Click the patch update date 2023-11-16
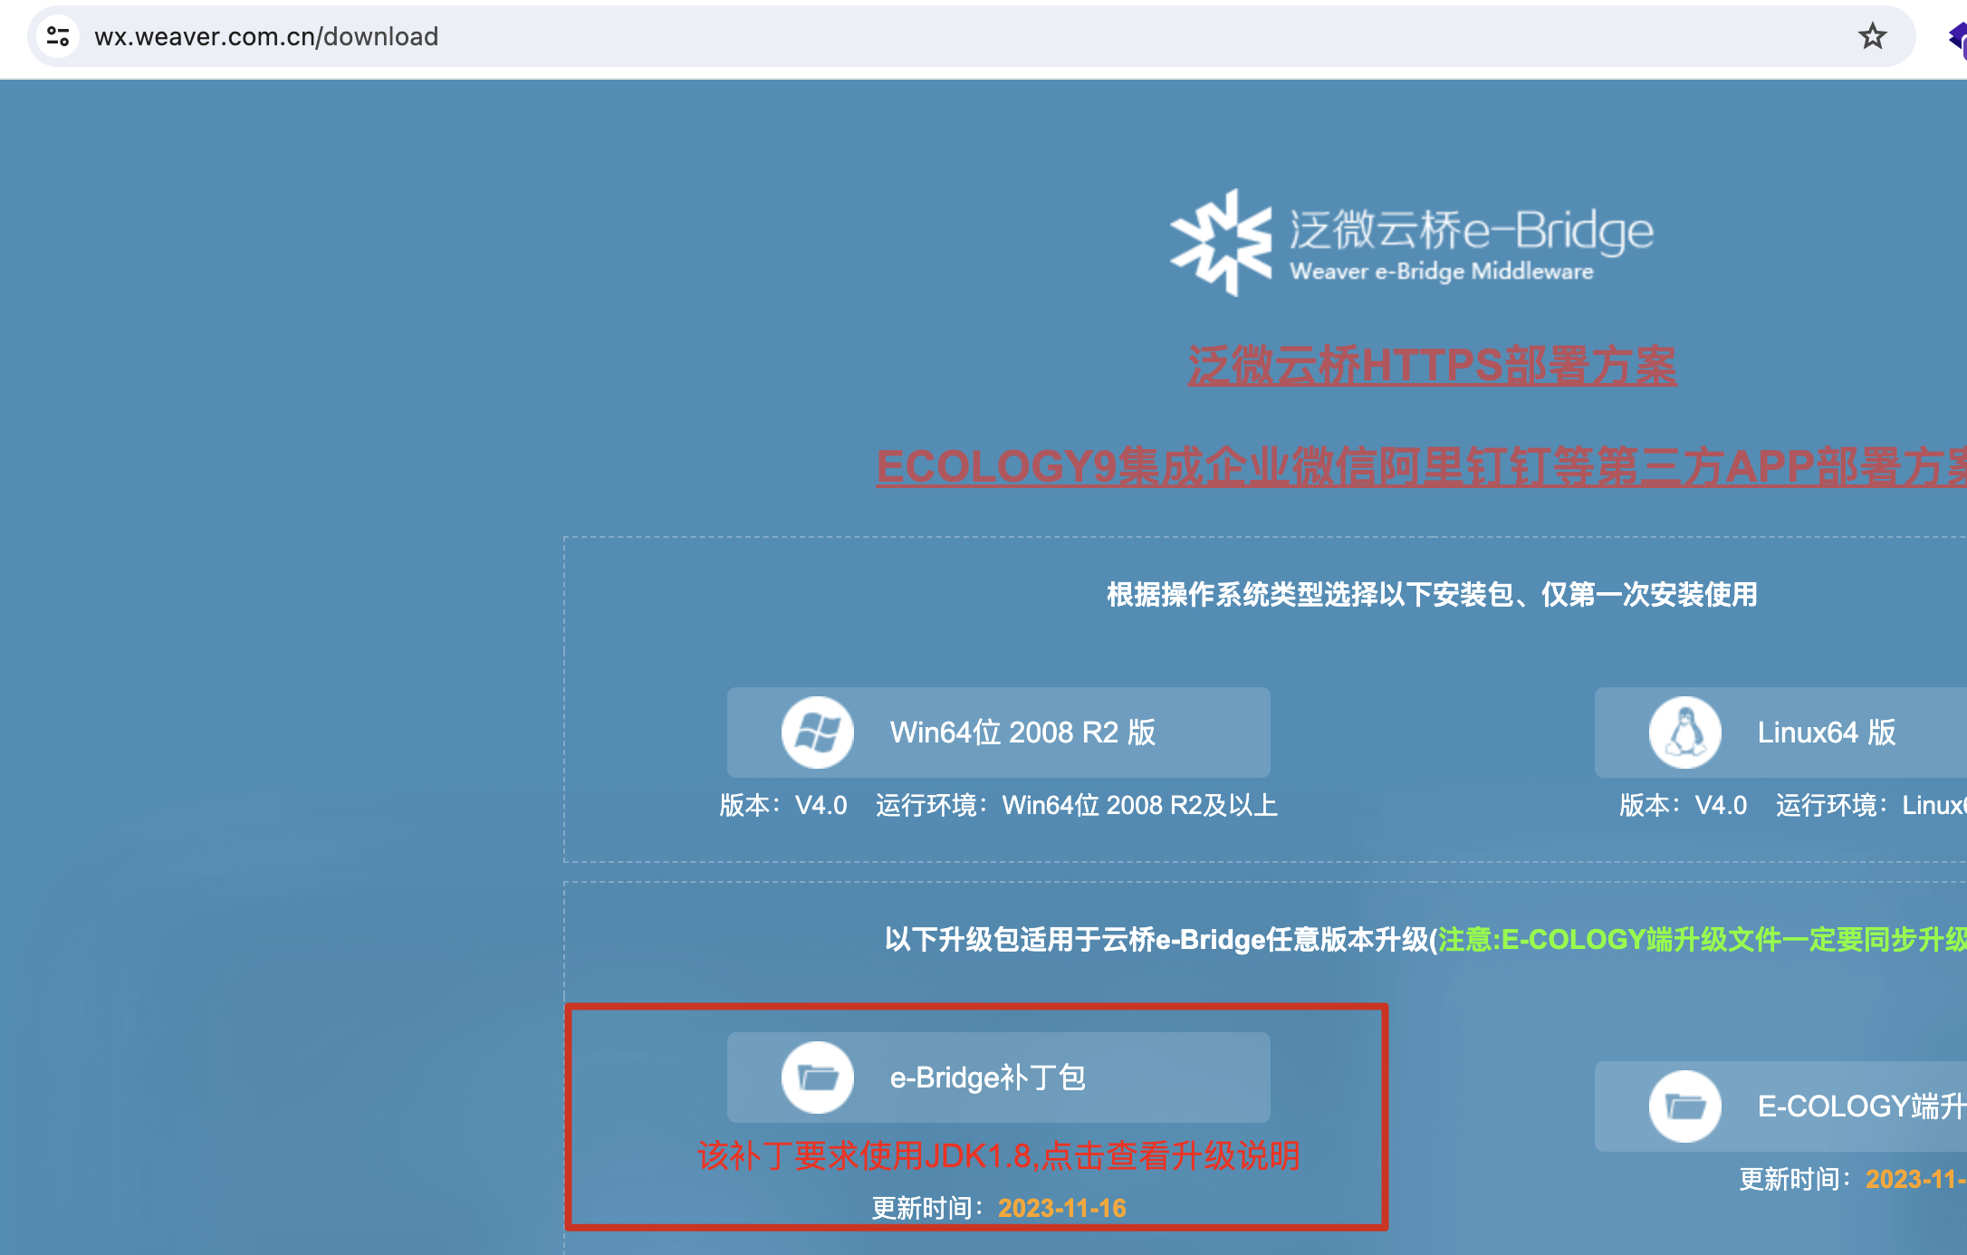1967x1255 pixels. (1061, 1208)
